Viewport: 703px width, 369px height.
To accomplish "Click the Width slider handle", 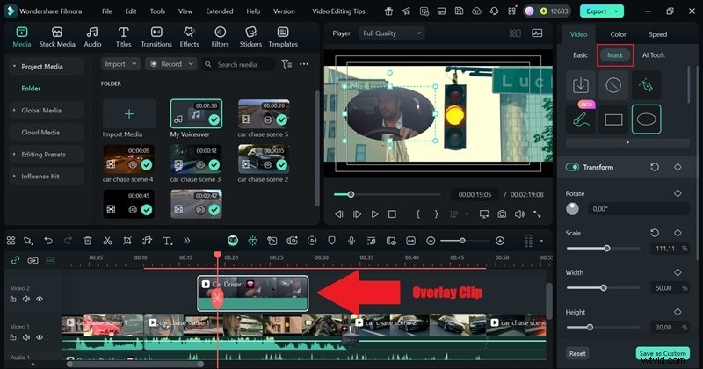I will (x=604, y=287).
